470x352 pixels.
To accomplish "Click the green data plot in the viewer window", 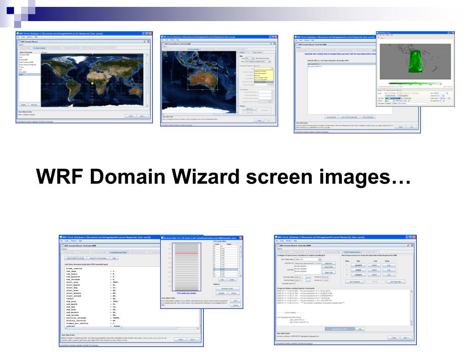I will pyautogui.click(x=415, y=61).
